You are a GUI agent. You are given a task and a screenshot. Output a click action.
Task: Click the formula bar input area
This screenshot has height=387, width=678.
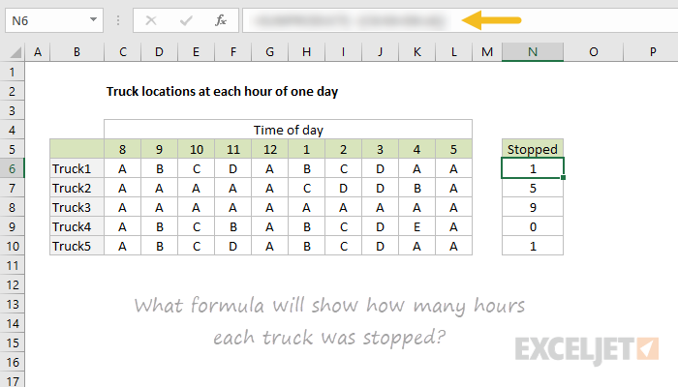(460, 20)
